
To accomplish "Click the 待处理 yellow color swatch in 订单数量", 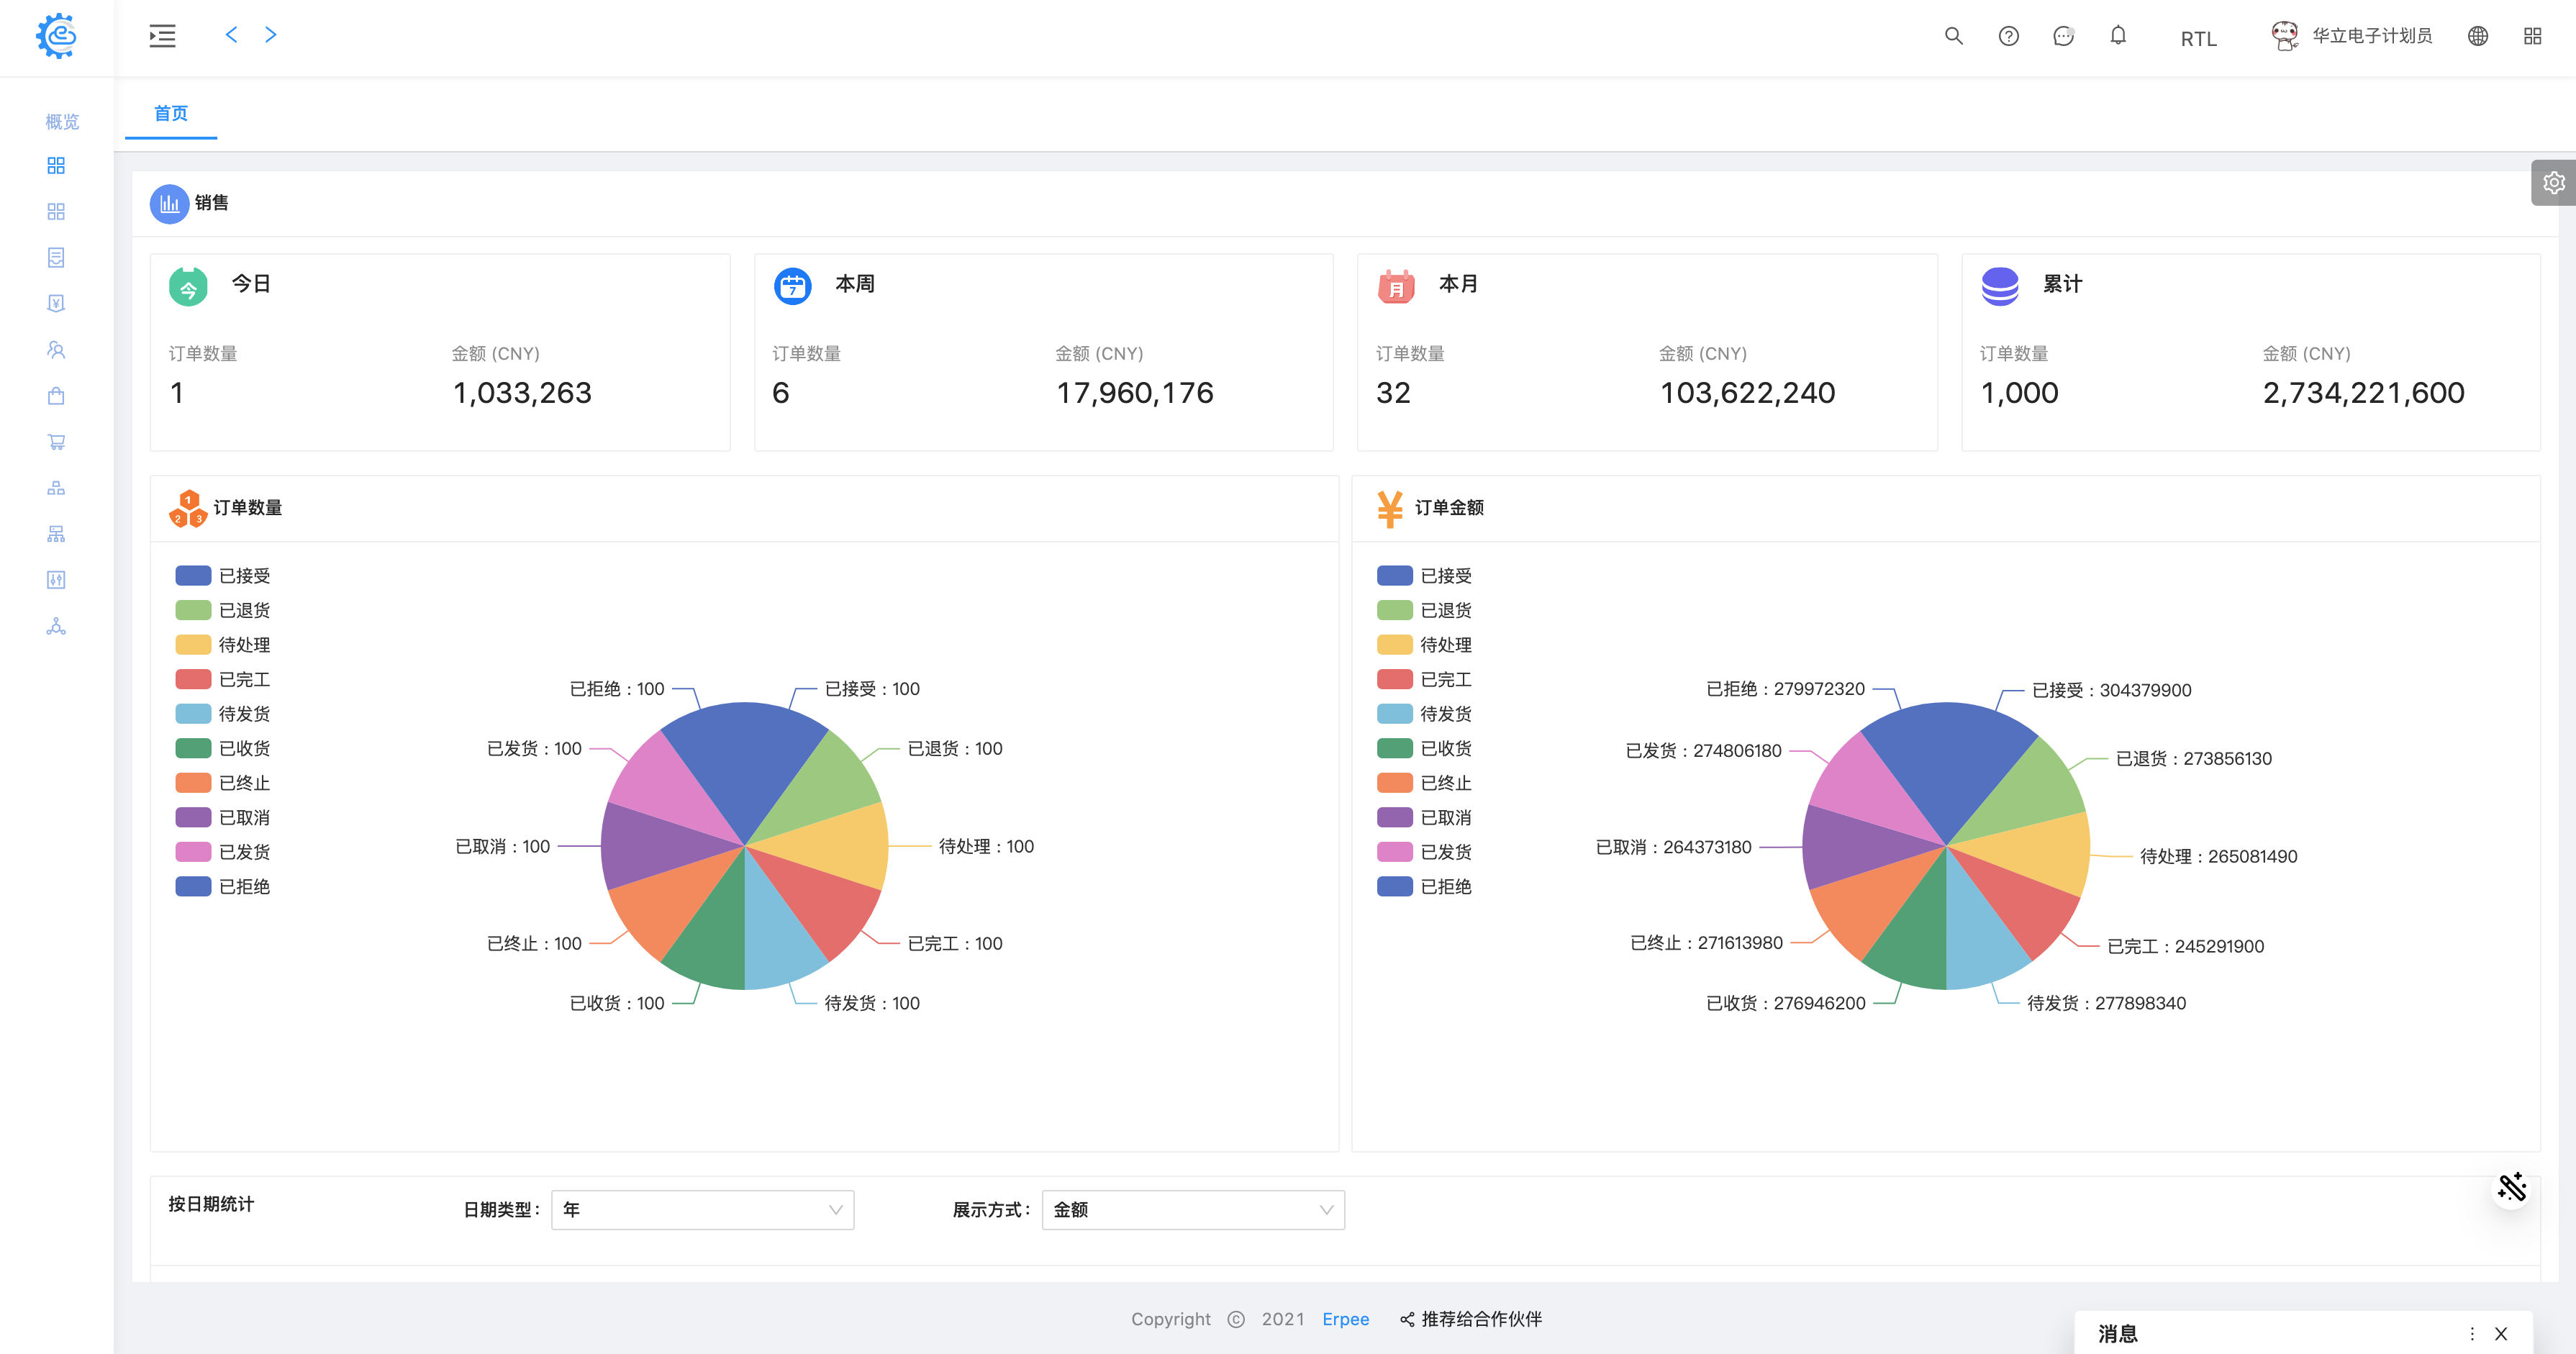I will [x=193, y=645].
